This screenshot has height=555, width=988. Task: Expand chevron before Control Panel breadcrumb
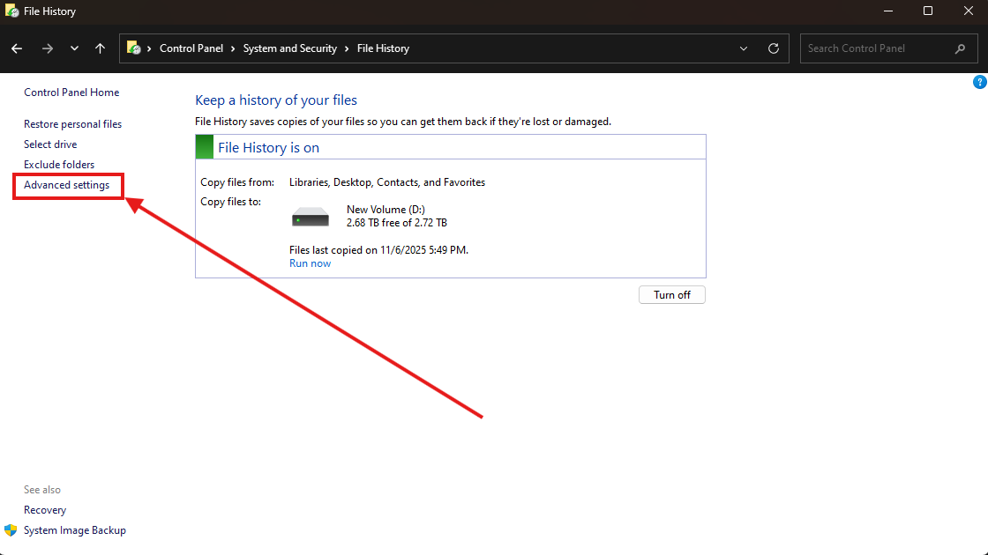(149, 48)
